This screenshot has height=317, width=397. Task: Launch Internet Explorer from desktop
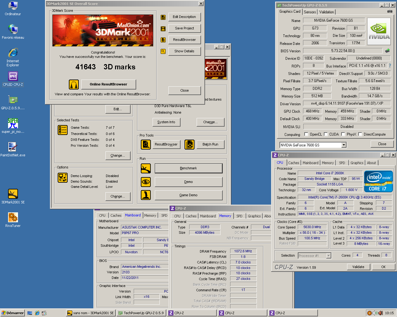pyautogui.click(x=13, y=57)
